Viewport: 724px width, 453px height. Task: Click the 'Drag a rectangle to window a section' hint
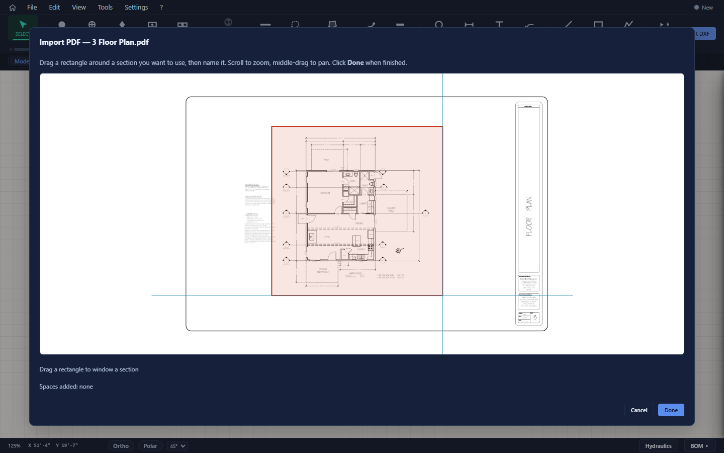(x=89, y=369)
